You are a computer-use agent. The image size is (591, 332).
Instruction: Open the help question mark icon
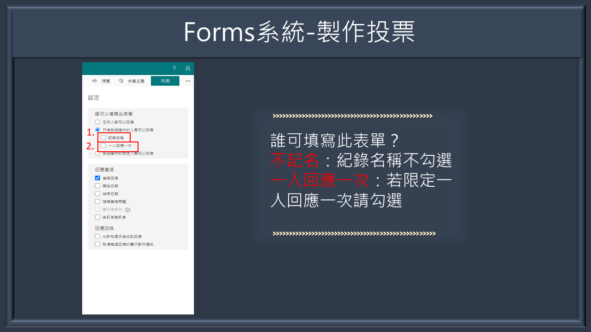pos(174,68)
